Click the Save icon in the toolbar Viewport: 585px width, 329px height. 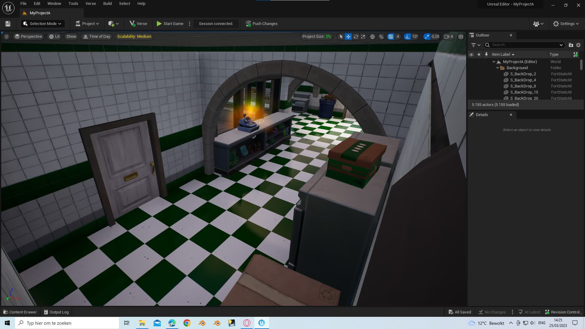[8, 24]
